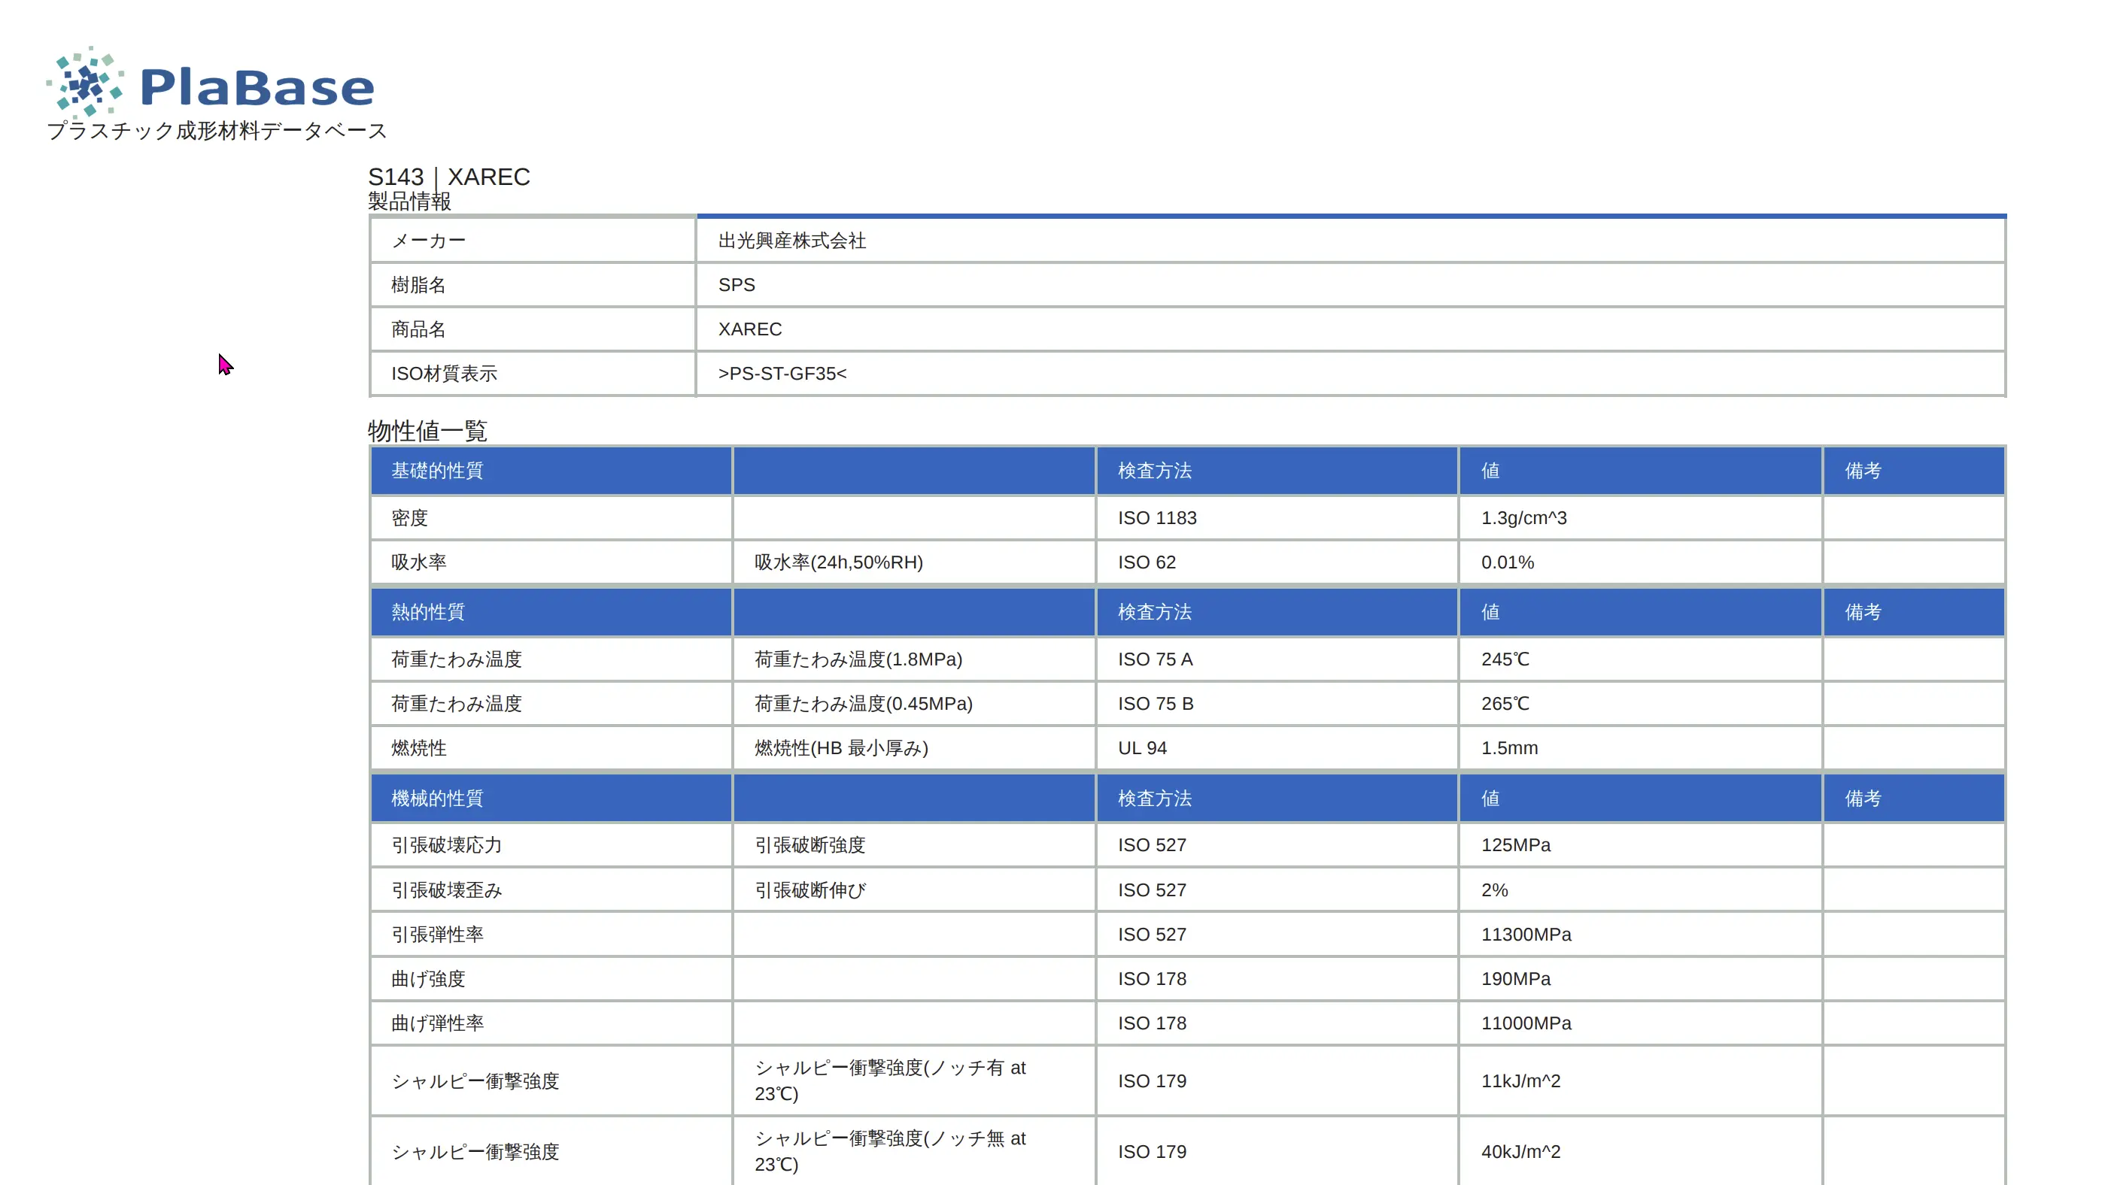Select the density value 1.3g/cm^3
The height and width of the screenshot is (1185, 2108).
point(1523,517)
